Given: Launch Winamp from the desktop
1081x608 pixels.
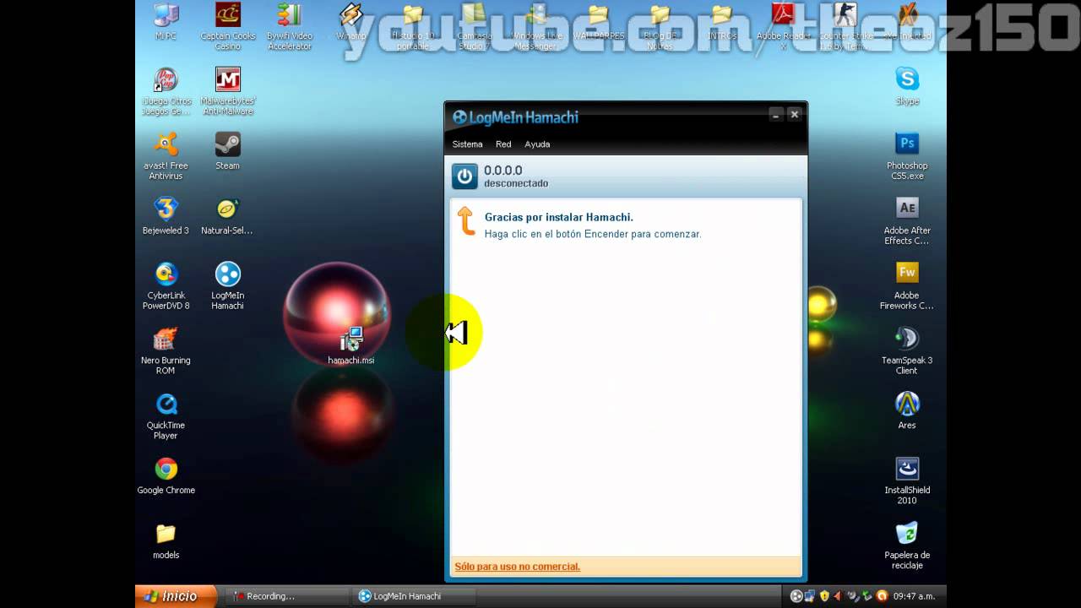Looking at the screenshot, I should click(350, 22).
